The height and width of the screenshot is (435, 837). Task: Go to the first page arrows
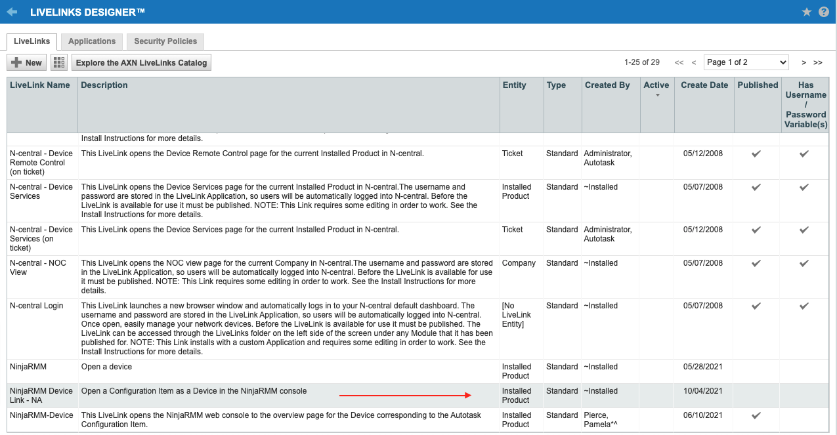pyautogui.click(x=679, y=62)
